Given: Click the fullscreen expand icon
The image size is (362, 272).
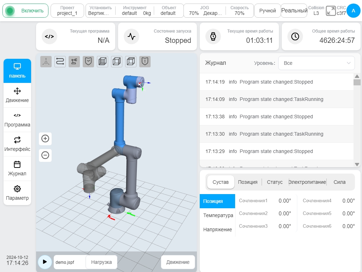Looking at the screenshot, I should [331, 11].
